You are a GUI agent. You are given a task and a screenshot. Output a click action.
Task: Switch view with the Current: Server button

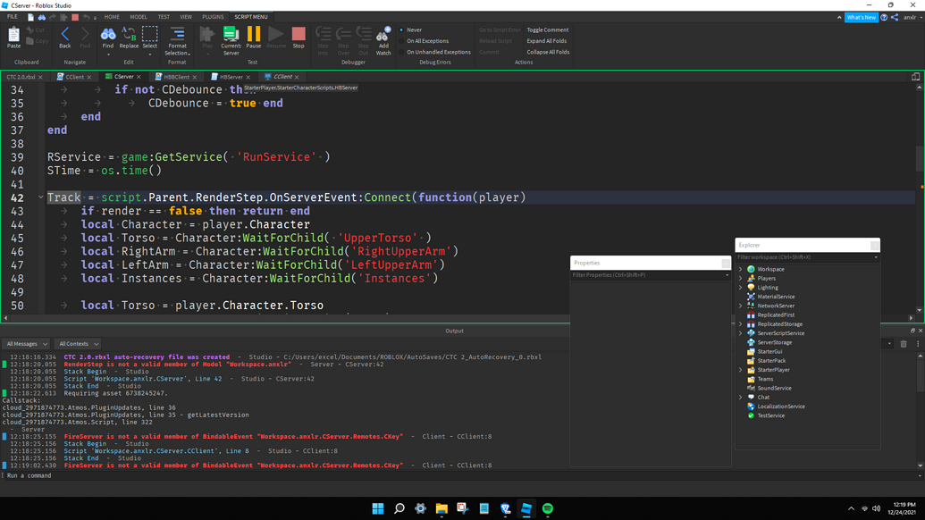click(231, 40)
